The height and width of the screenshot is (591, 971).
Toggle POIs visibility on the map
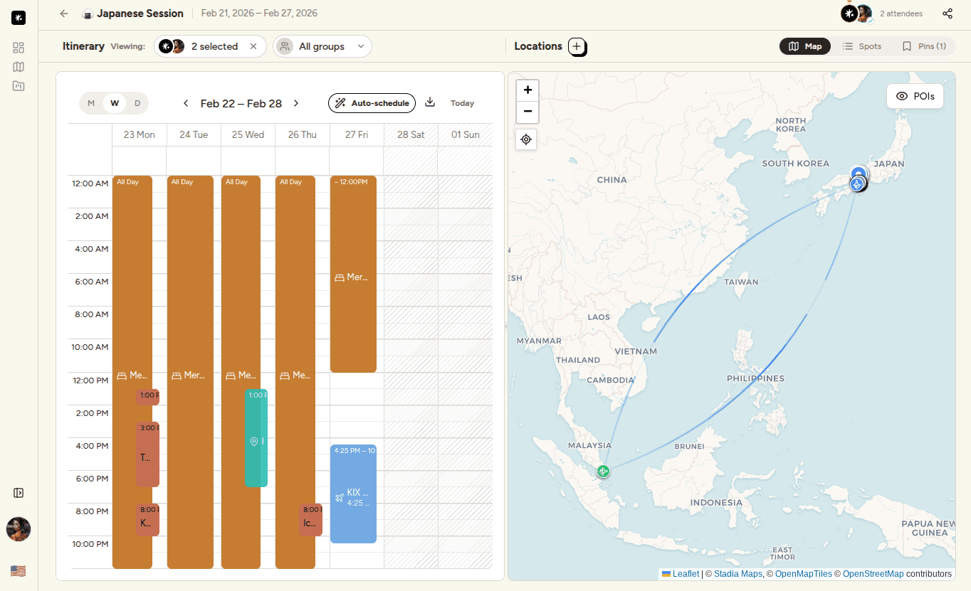[915, 96]
